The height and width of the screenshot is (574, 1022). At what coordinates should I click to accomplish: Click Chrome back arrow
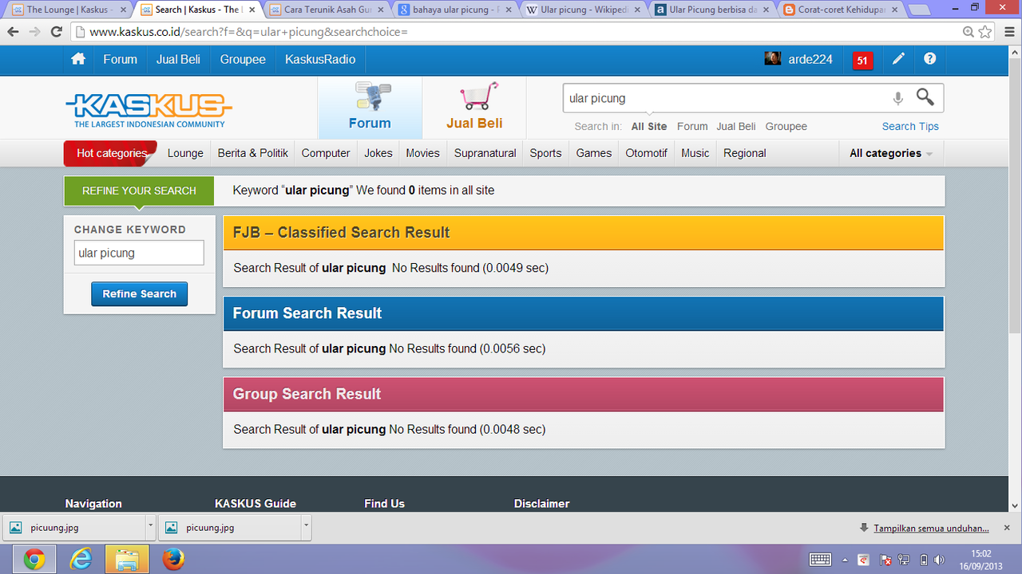pyautogui.click(x=13, y=32)
